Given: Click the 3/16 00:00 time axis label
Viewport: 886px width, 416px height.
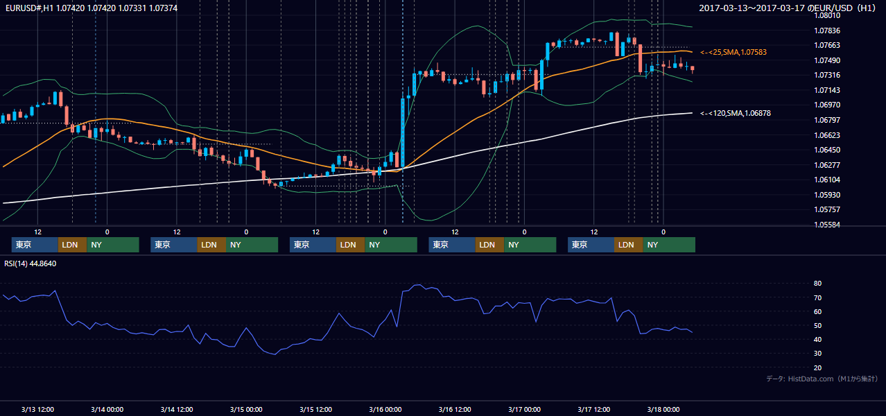Looking at the screenshot, I should (385, 409).
